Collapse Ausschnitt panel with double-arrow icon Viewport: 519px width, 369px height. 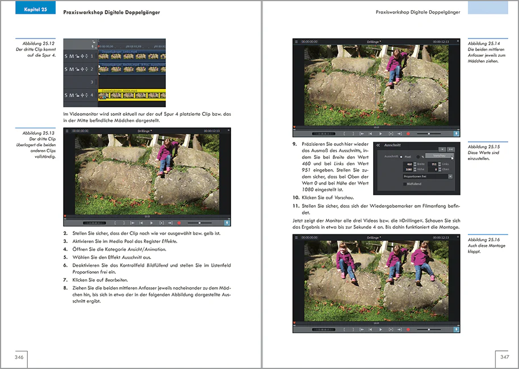tap(378, 145)
